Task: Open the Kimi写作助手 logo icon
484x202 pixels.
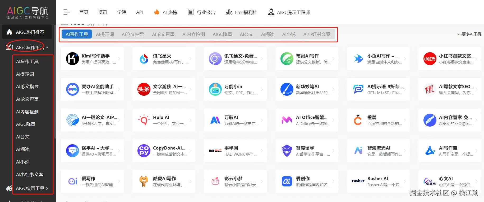Action: point(72,59)
